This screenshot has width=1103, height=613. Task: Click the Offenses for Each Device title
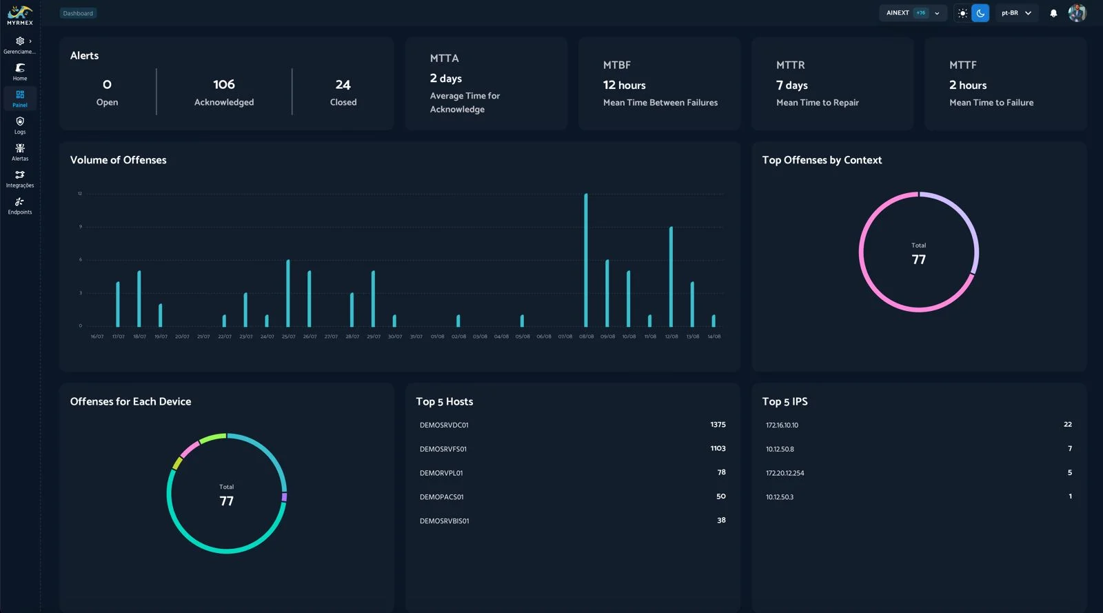130,401
